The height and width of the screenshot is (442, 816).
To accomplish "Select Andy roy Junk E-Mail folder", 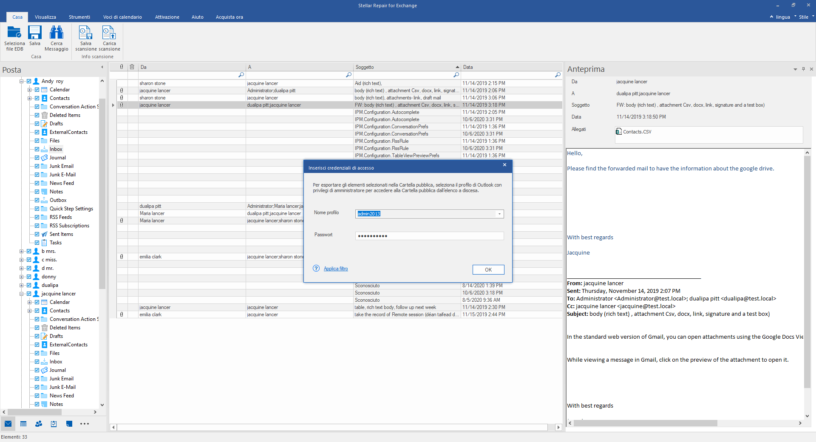I will tap(62, 175).
